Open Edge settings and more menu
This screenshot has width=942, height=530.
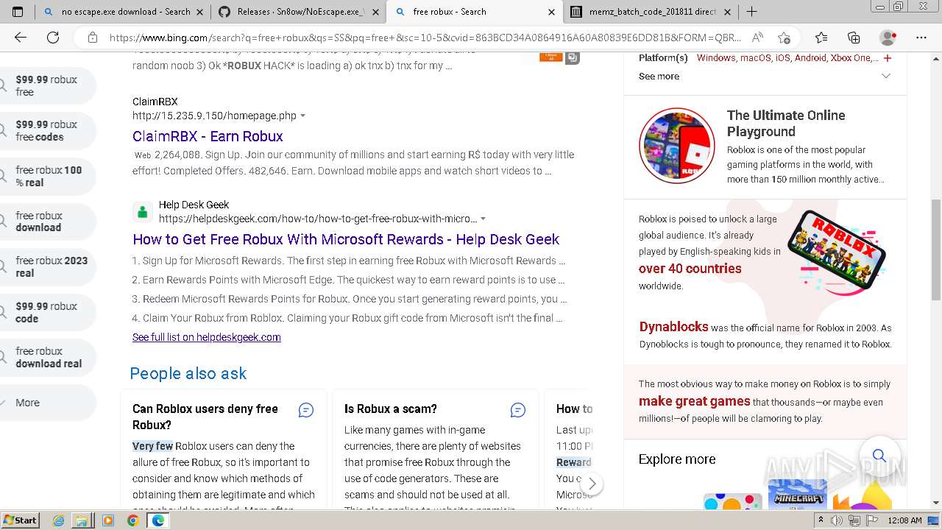coord(921,38)
